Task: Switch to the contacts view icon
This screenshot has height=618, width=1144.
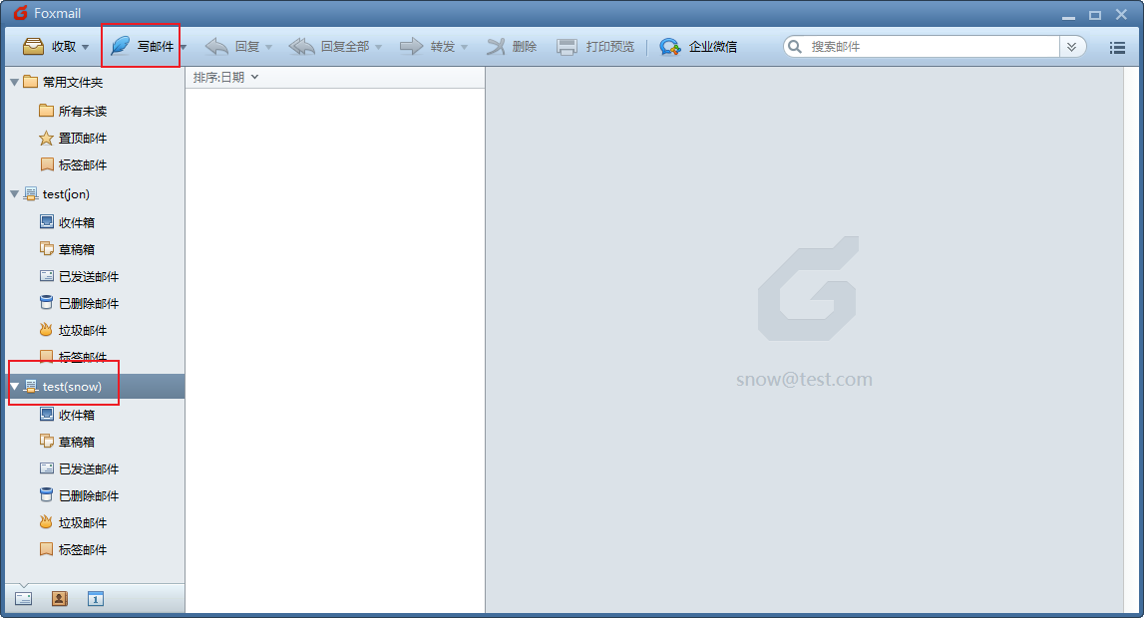Action: (x=60, y=598)
